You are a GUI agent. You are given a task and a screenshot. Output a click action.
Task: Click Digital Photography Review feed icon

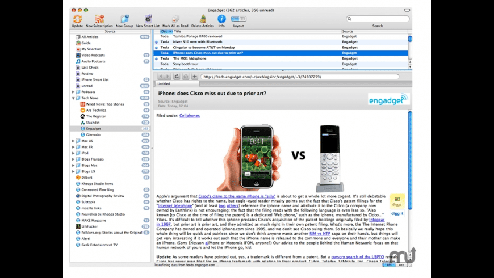78,196
